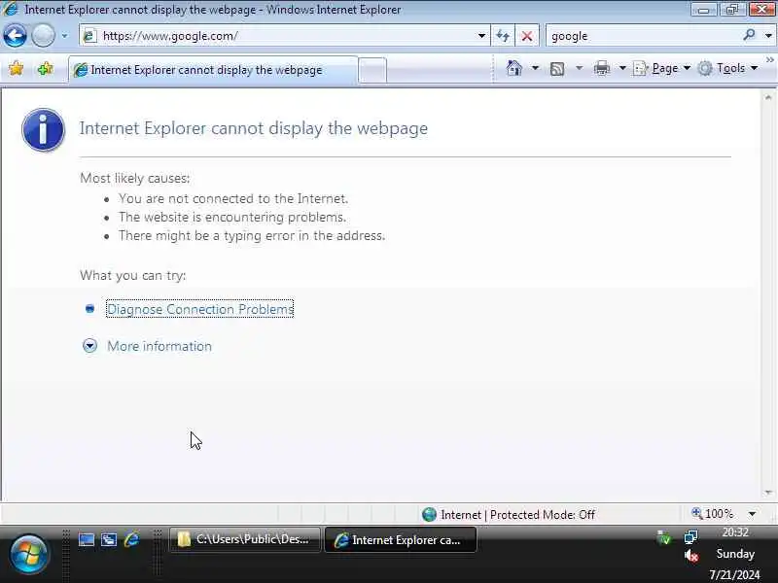Open the Feeds dropdown arrow
The height and width of the screenshot is (583, 778).
click(x=579, y=68)
